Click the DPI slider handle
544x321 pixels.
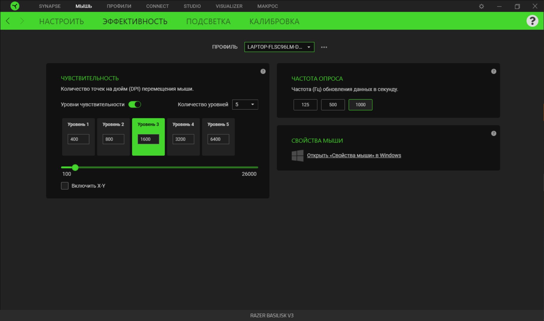(x=75, y=168)
